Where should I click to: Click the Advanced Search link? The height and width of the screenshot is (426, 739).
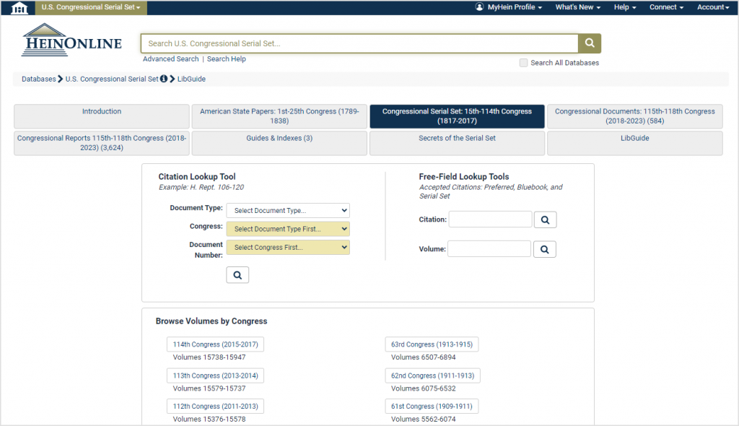coord(170,59)
